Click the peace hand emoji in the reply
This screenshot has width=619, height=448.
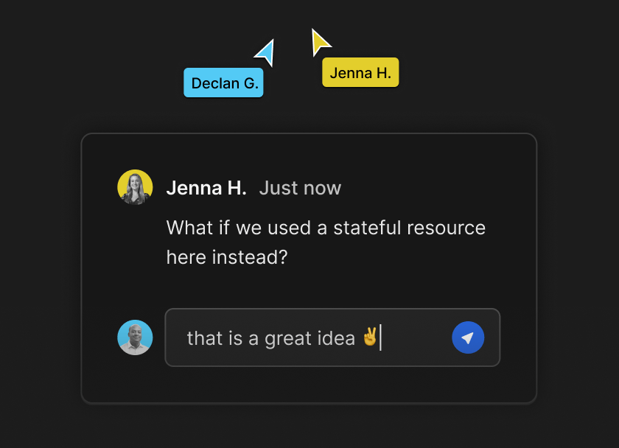(x=370, y=336)
